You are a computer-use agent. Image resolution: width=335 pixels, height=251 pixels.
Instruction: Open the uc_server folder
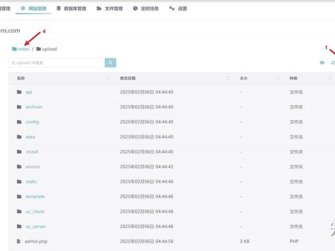(x=36, y=226)
